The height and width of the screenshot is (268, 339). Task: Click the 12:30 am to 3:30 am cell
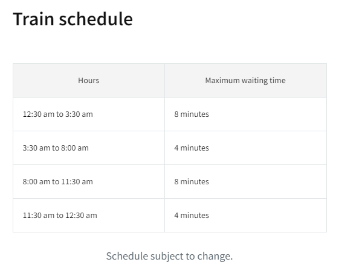89,114
